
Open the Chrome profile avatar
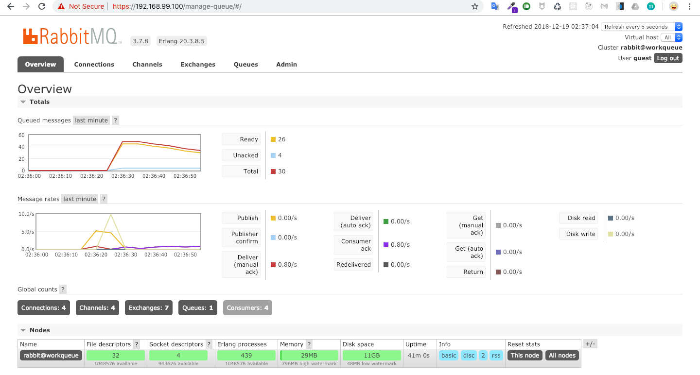673,6
